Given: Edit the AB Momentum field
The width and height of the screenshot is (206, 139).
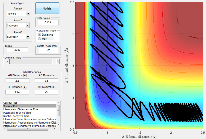Looking at the screenshot, I should point(46,81).
